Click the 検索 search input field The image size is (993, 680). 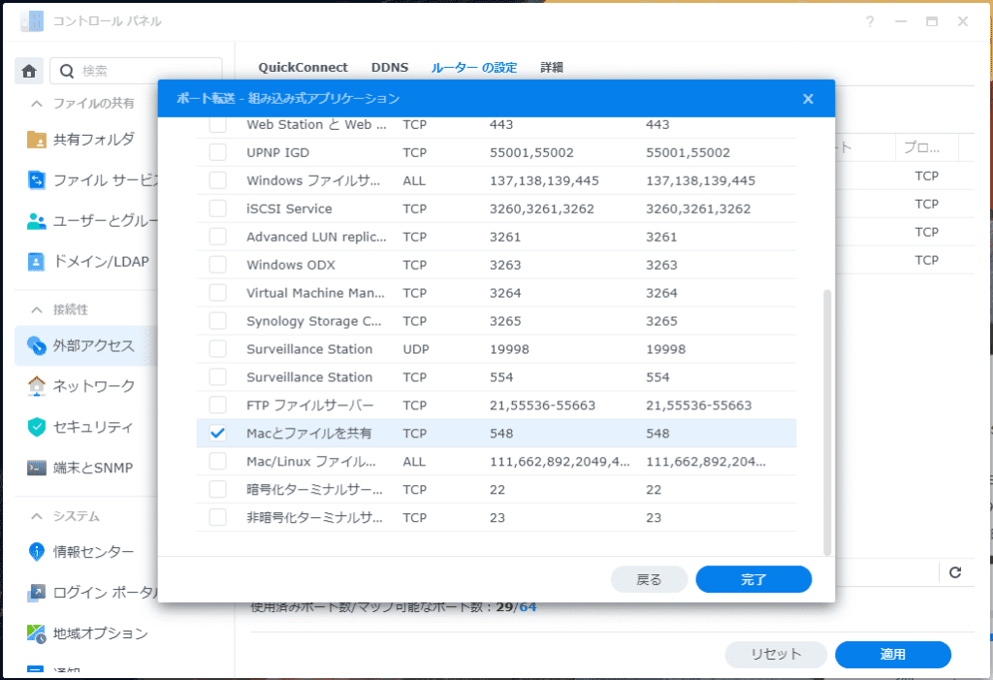click(136, 71)
